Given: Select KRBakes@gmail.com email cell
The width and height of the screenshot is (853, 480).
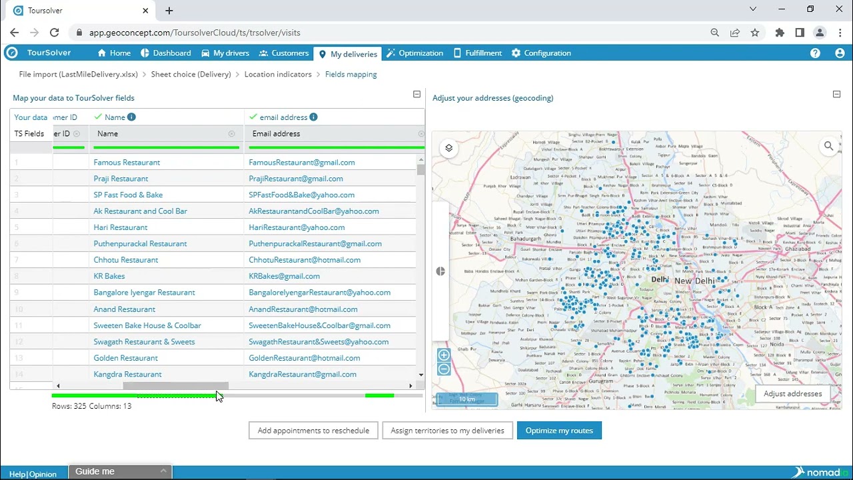Looking at the screenshot, I should coord(284,276).
